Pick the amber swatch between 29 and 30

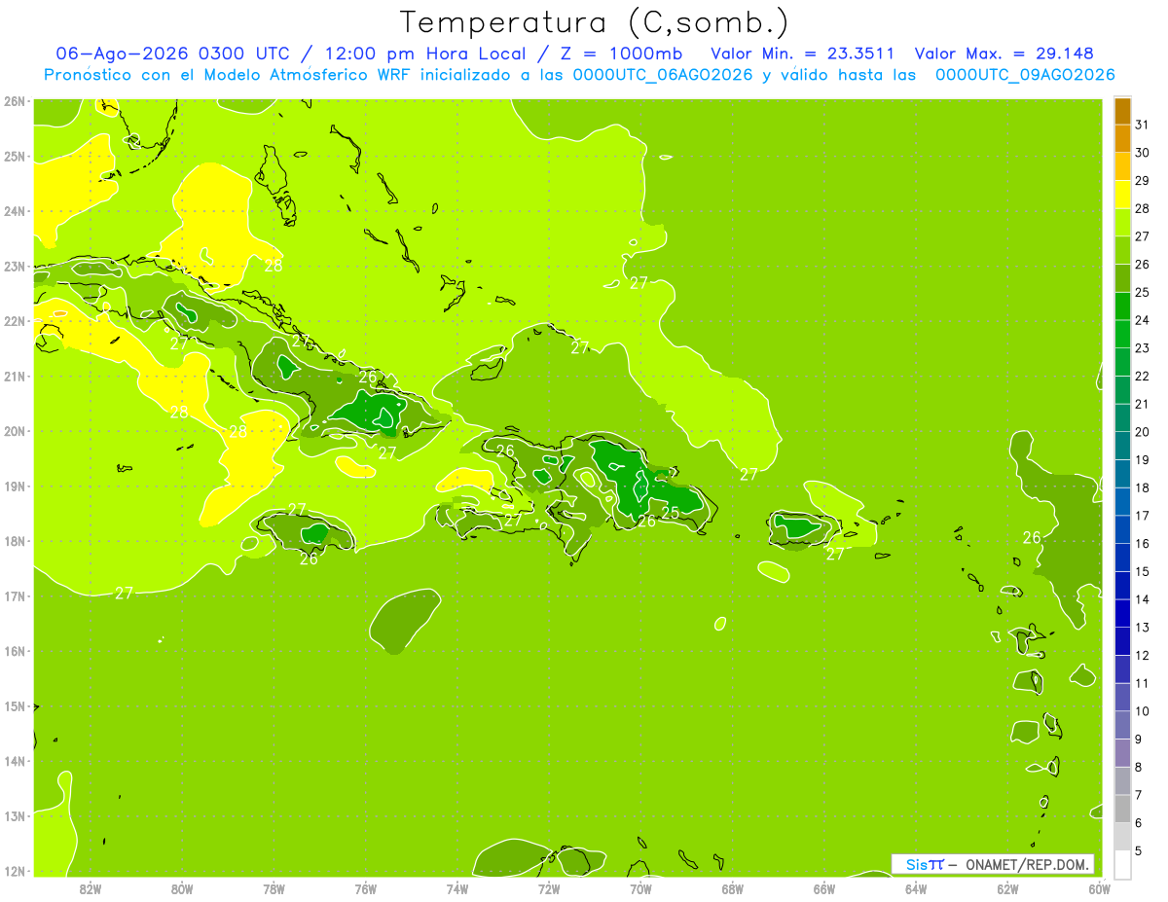coord(1122,167)
